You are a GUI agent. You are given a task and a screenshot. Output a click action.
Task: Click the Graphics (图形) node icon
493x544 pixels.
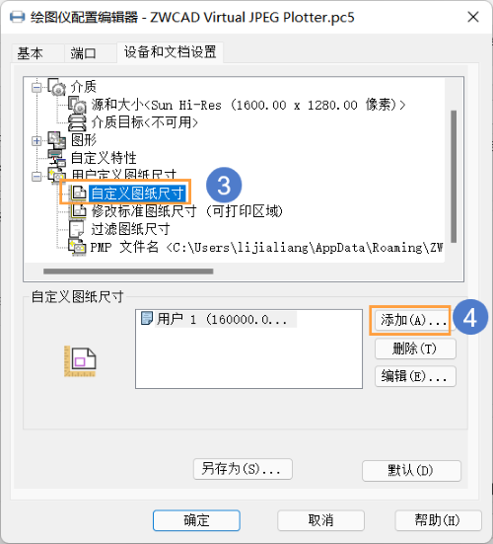pyautogui.click(x=56, y=140)
